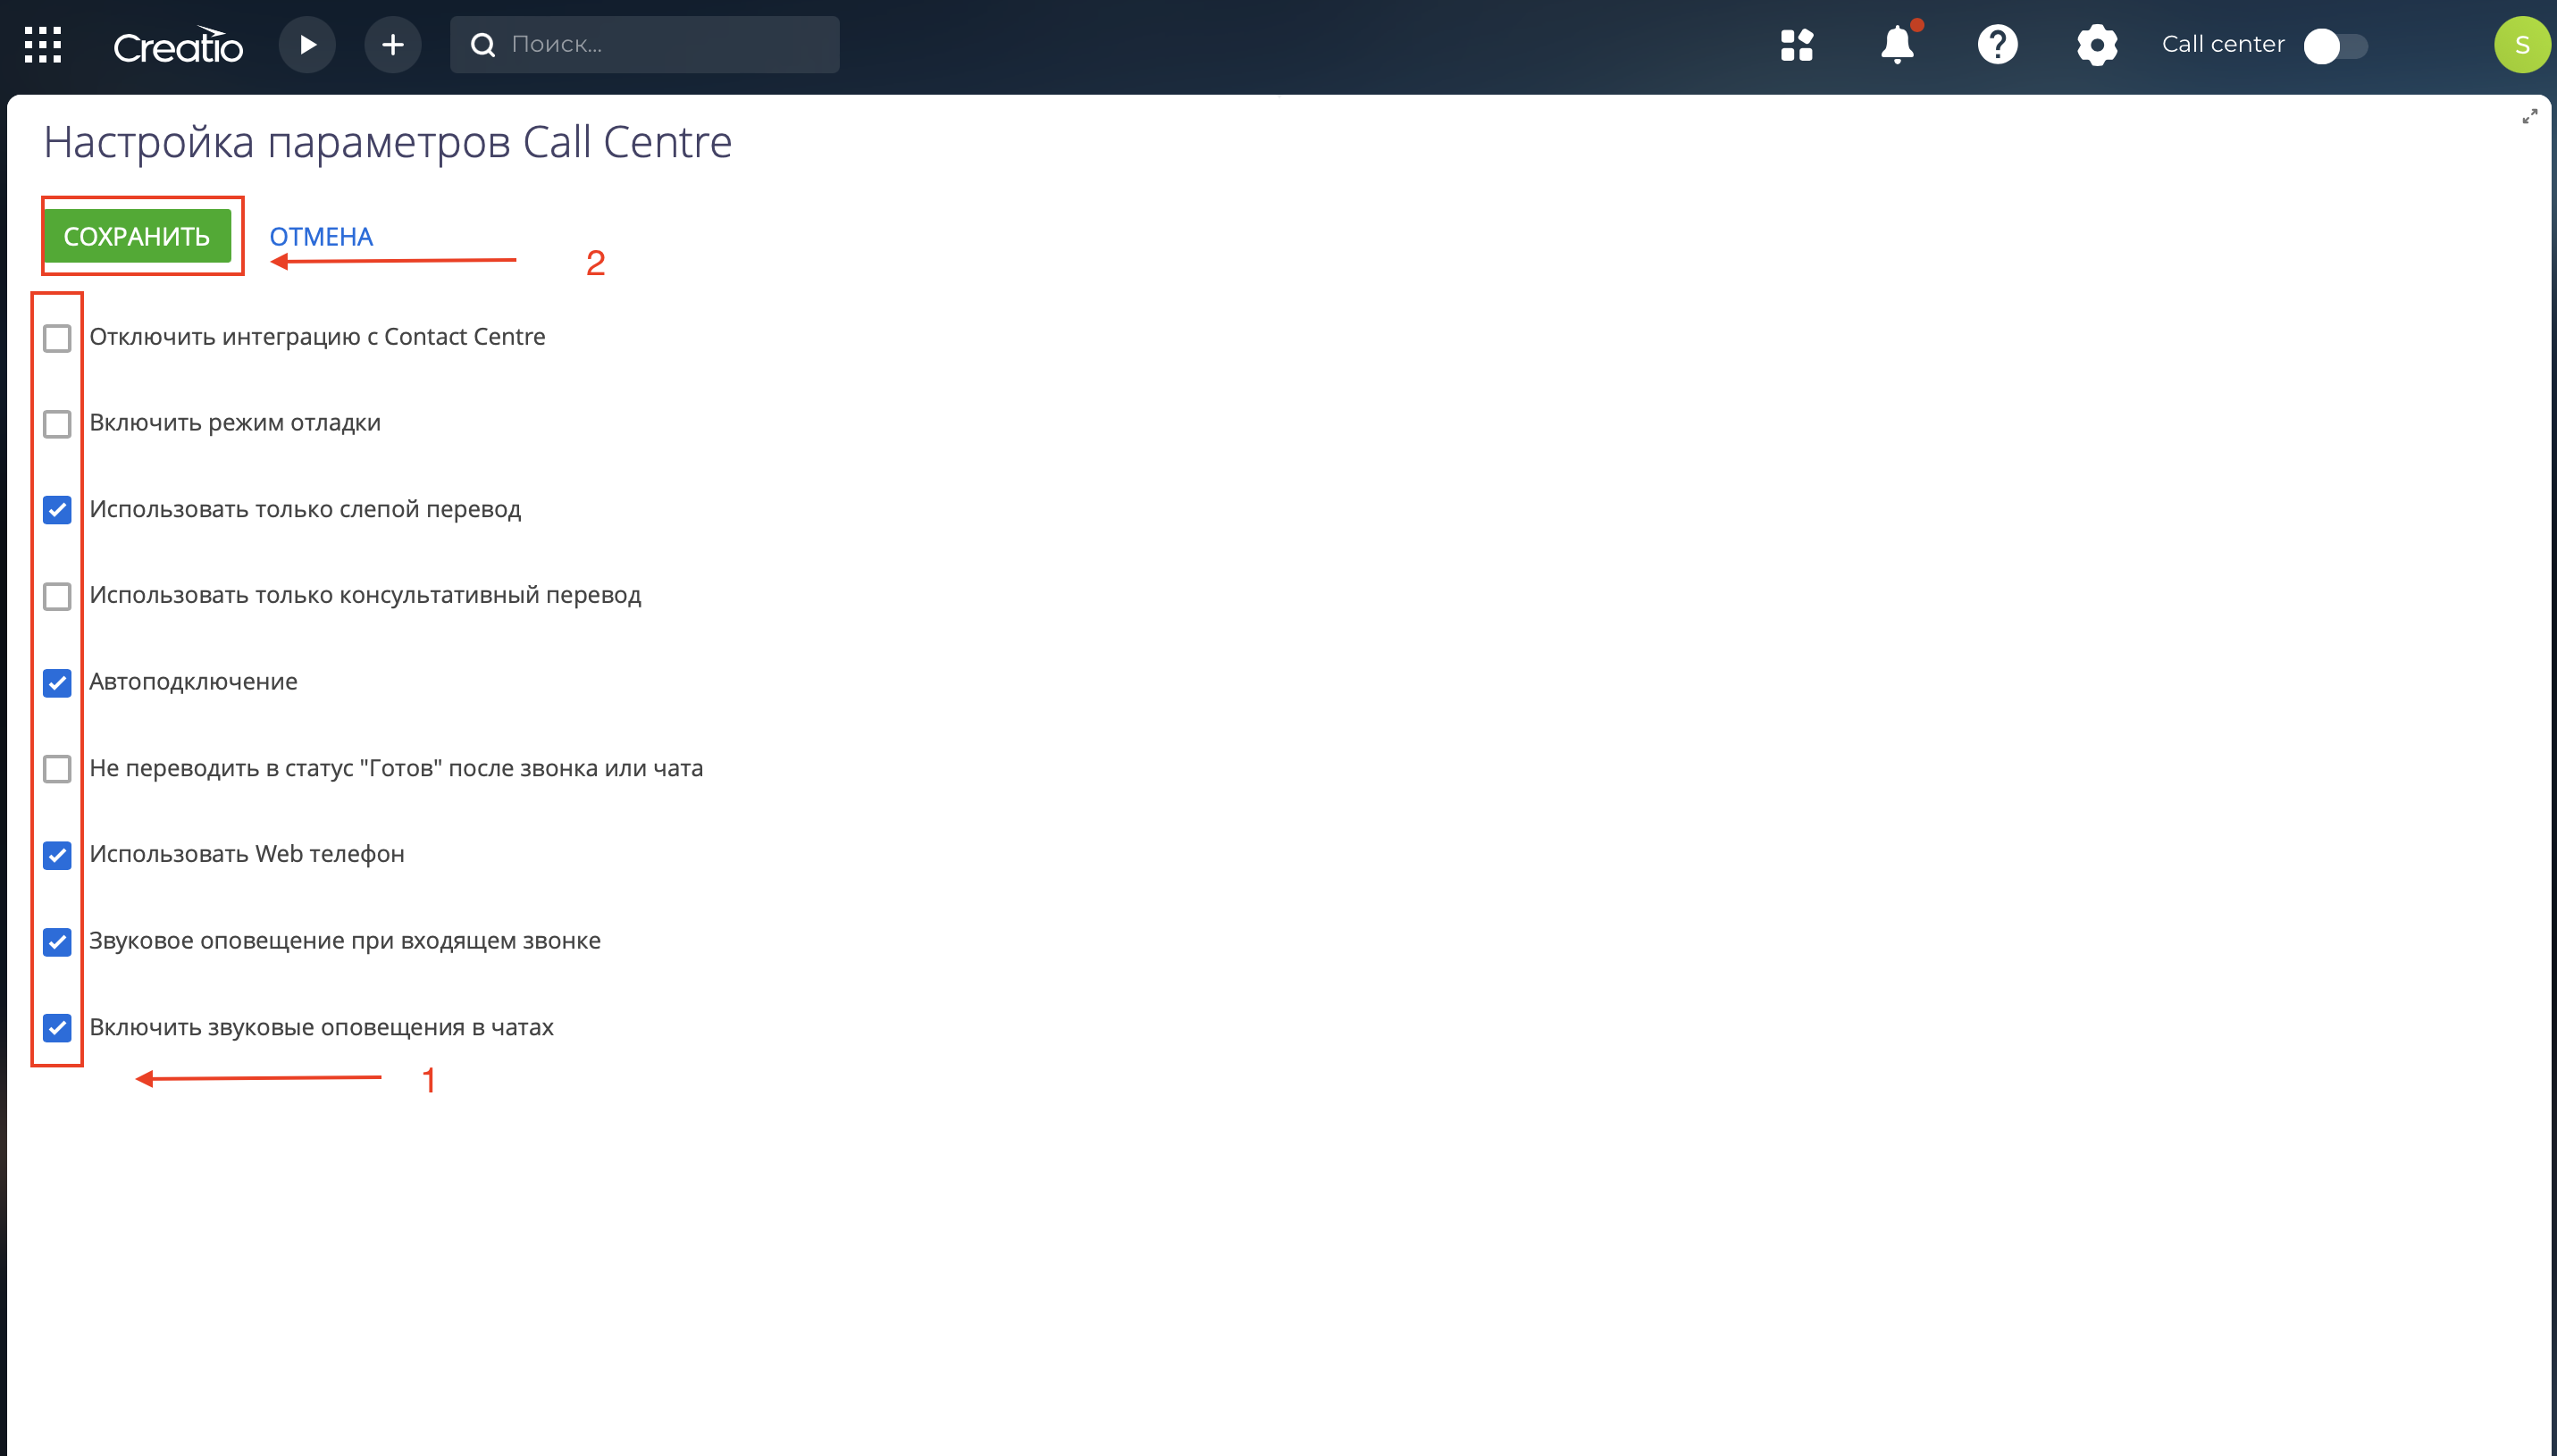2557x1456 pixels.
Task: Open the notifications bell
Action: (x=1897, y=45)
